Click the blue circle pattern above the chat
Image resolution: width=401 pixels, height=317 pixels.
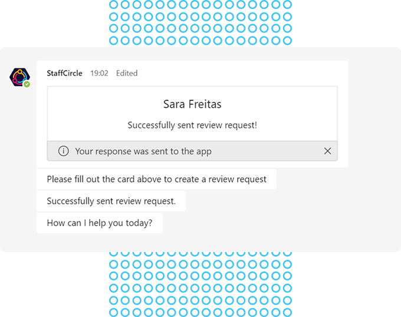click(200, 22)
